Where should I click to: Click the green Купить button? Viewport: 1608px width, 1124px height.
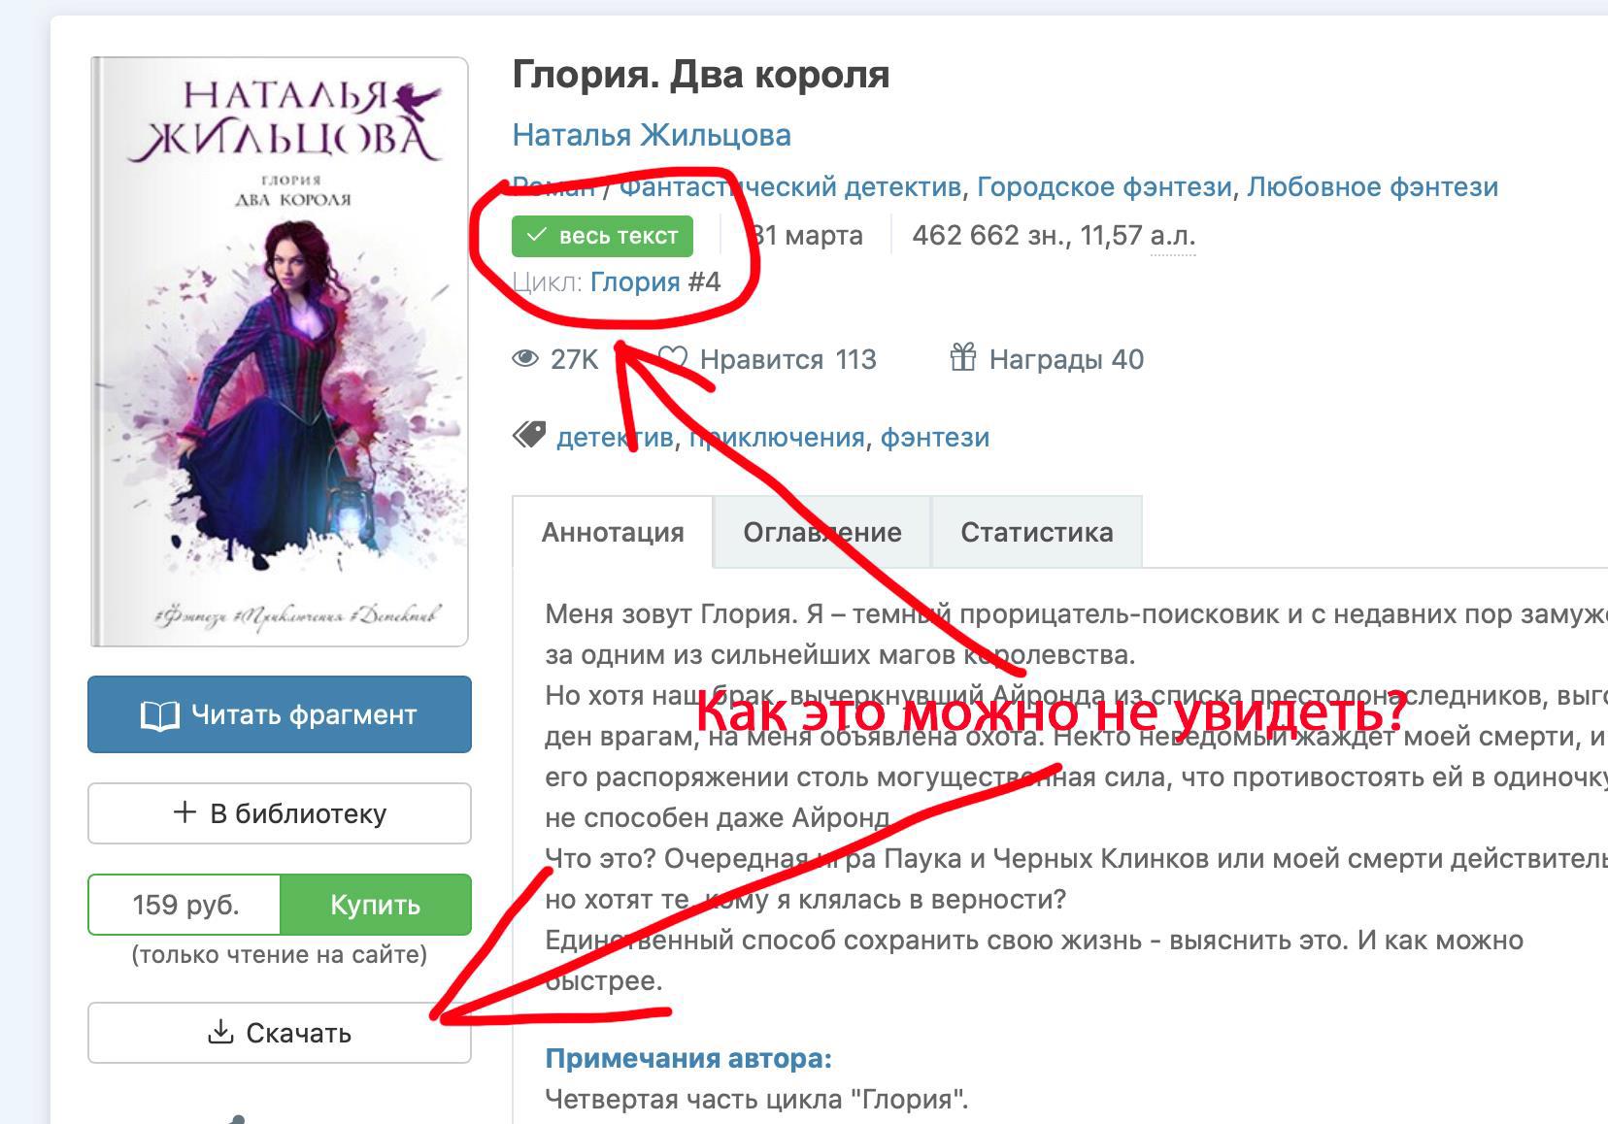coord(375,905)
